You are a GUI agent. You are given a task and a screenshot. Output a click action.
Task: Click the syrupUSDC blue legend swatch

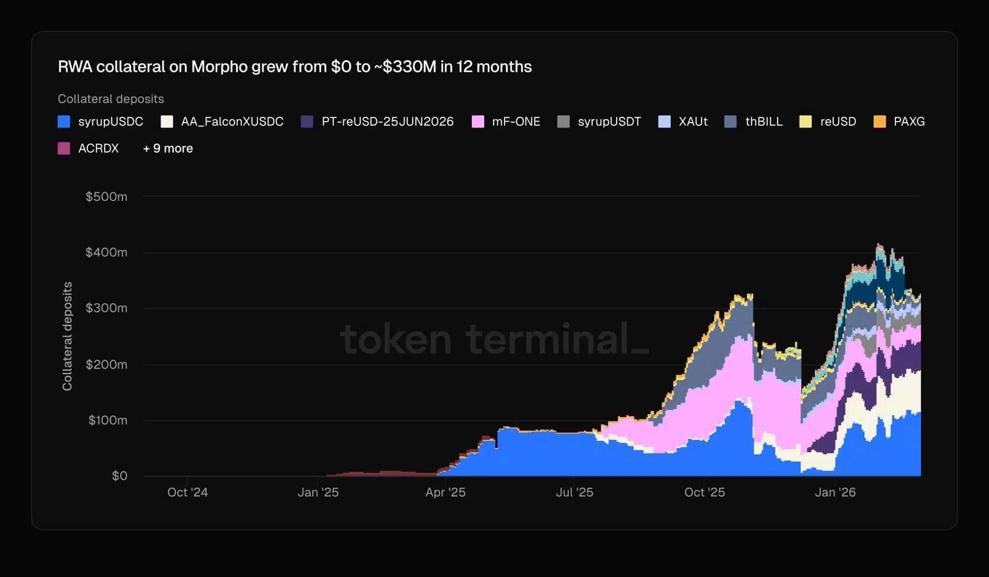point(64,122)
